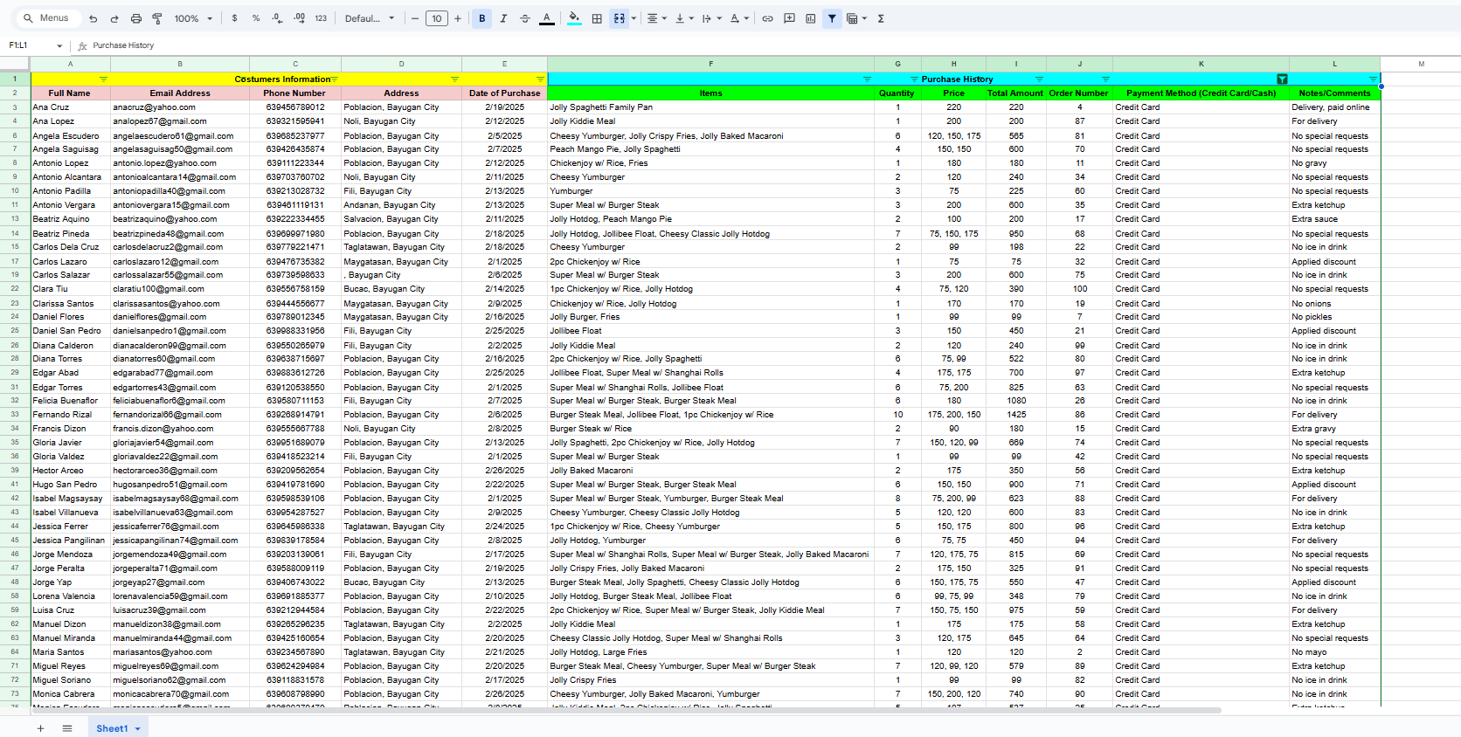Open vertical align options
This screenshot has width=1461, height=737.
[684, 18]
